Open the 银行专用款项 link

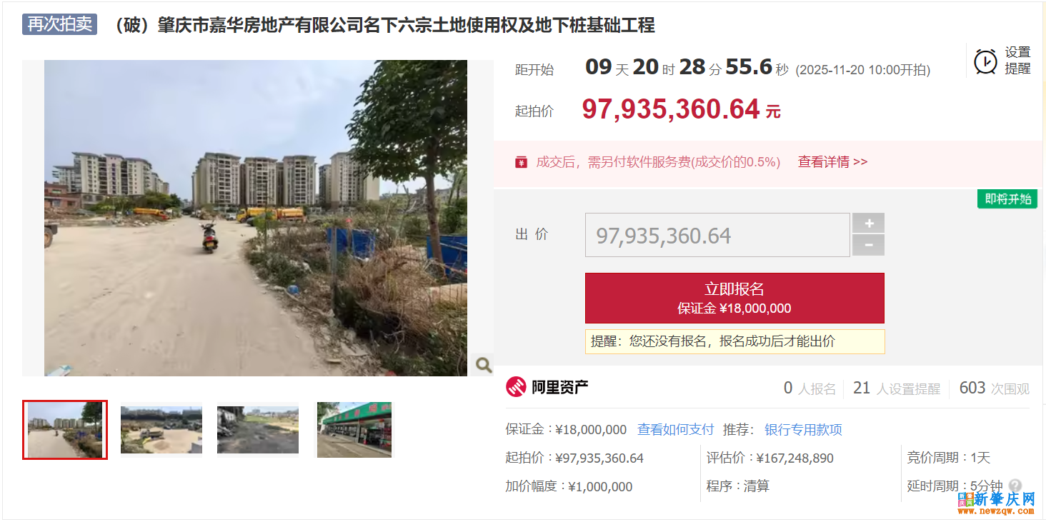[803, 430]
